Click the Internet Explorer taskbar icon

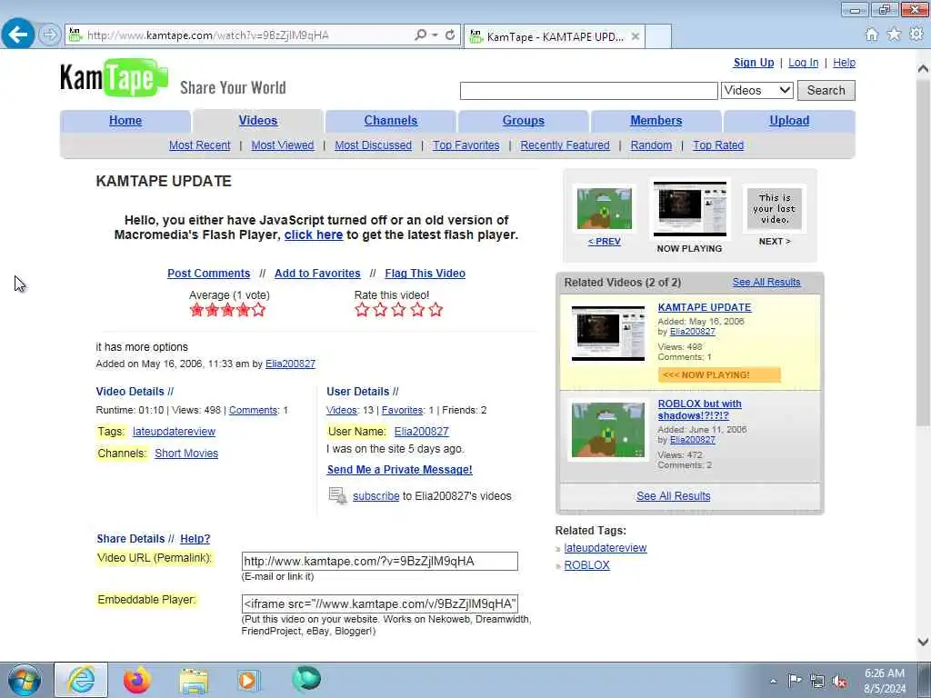coord(81,680)
